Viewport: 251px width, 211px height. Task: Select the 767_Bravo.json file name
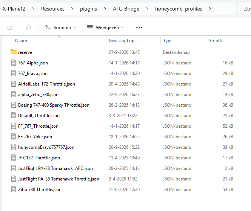(x=33, y=73)
